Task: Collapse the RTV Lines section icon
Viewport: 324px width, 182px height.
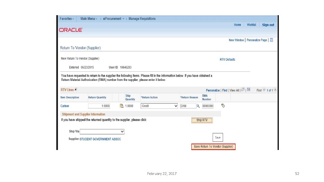Action: pos(76,90)
